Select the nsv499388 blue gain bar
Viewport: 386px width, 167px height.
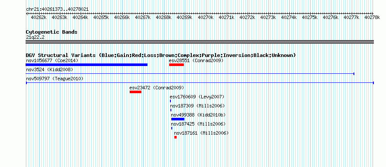(178, 119)
